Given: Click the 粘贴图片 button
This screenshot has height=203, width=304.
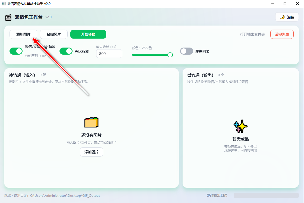Looking at the screenshot, I should [54, 34].
